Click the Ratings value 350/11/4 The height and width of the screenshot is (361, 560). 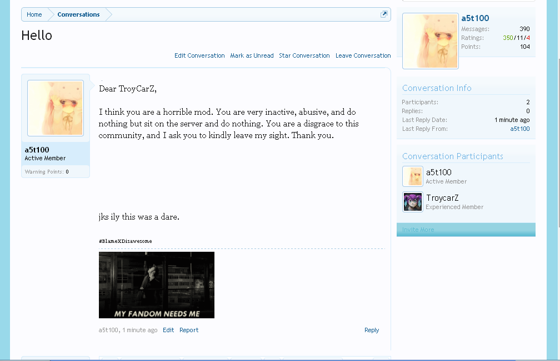516,38
